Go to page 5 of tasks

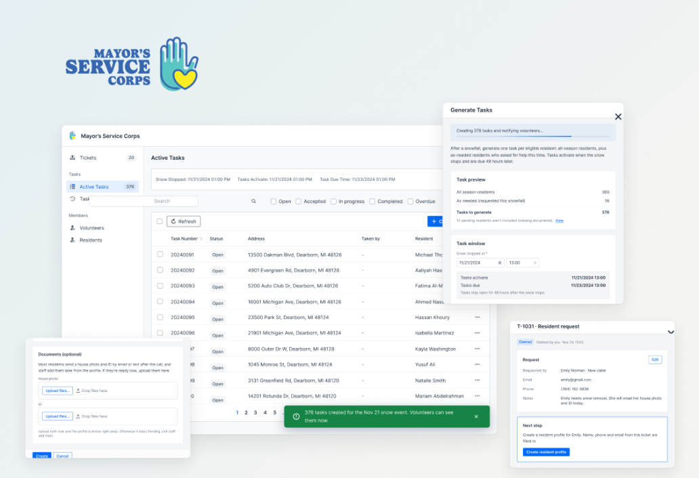[x=274, y=412]
